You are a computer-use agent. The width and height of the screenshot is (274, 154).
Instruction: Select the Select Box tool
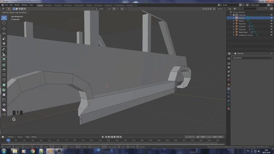[x=4, y=18]
